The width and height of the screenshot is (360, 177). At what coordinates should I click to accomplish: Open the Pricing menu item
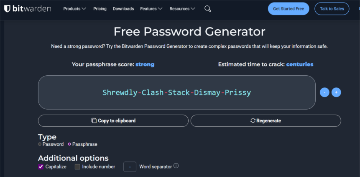pyautogui.click(x=100, y=9)
